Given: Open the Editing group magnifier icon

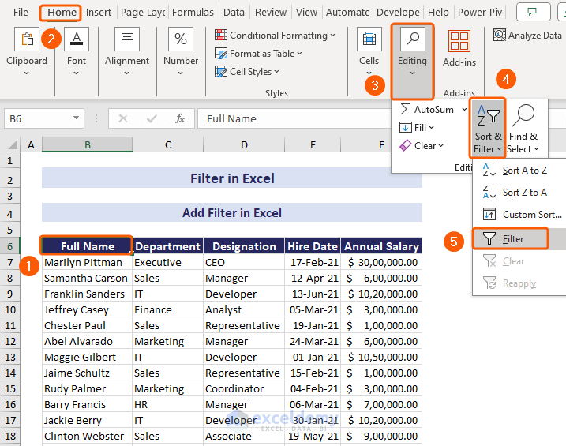Looking at the screenshot, I should [413, 39].
